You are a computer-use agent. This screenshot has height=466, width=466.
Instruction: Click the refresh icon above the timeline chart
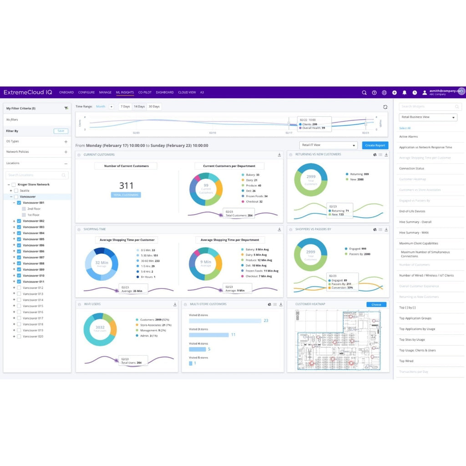pos(385,107)
